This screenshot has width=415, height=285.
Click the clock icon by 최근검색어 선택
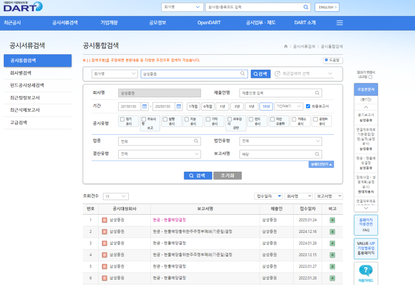[x=278, y=74]
